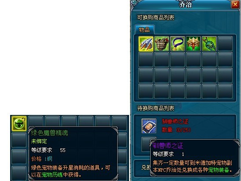Open the 物品 tab

pyautogui.click(x=145, y=30)
